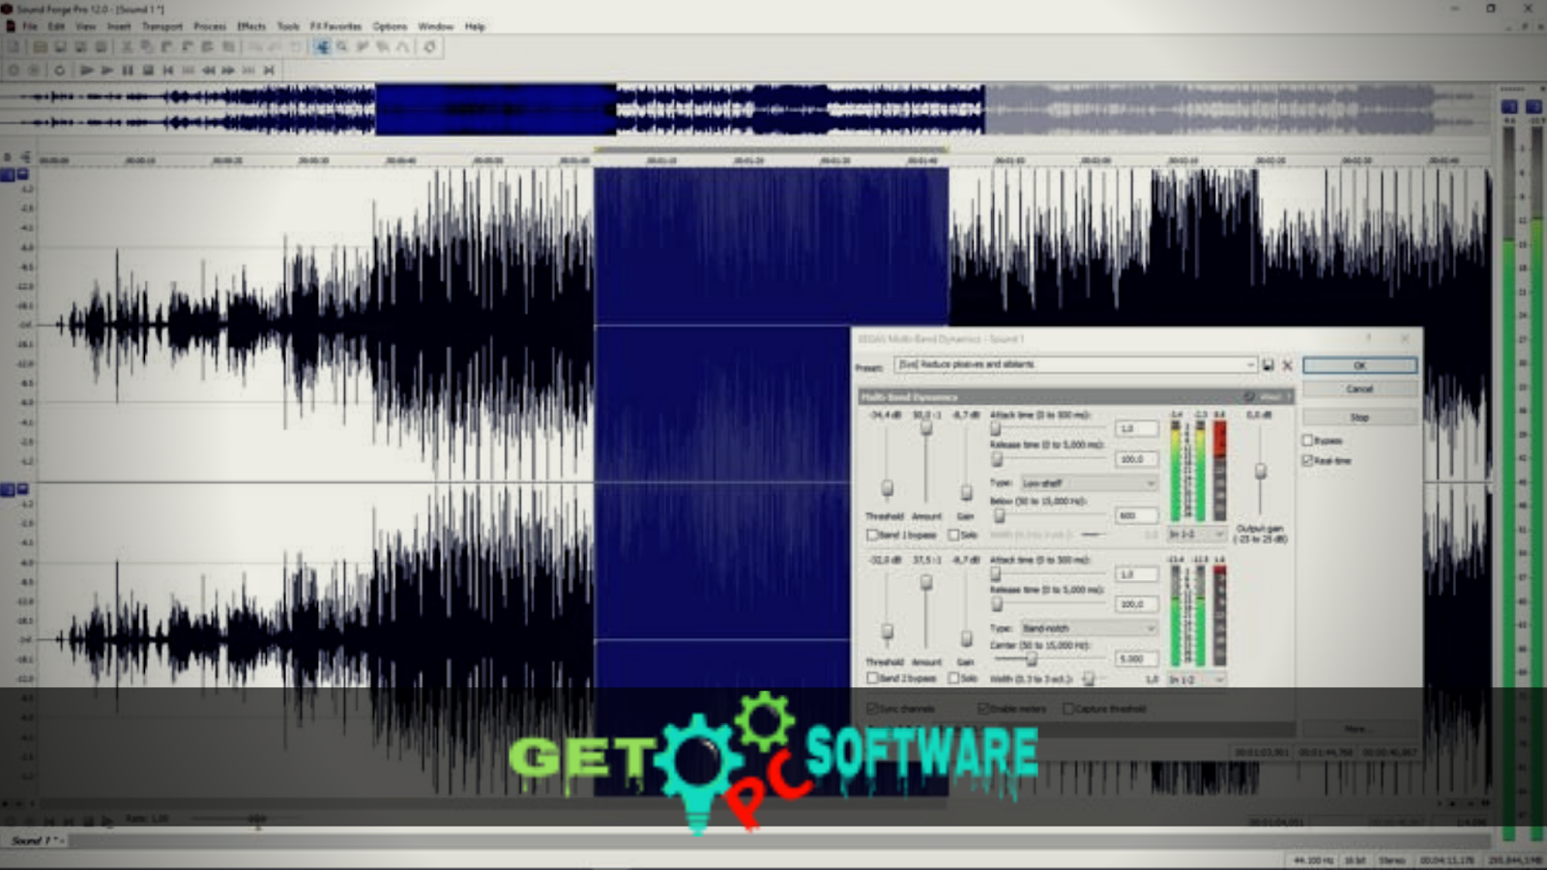Click the Band 2 Center frequency slider

click(x=1032, y=659)
